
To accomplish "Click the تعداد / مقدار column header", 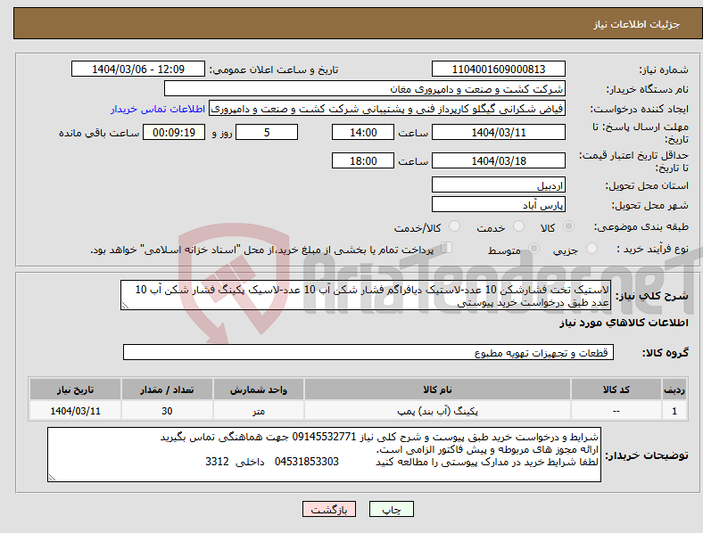I will click(167, 389).
